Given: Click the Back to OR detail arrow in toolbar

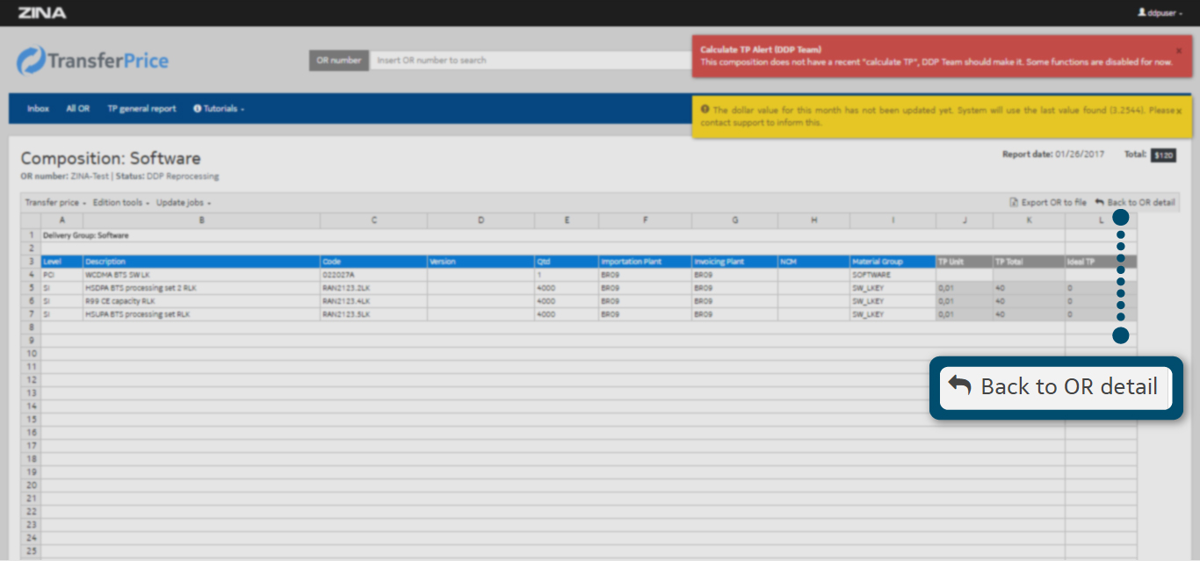Looking at the screenshot, I should (1099, 203).
